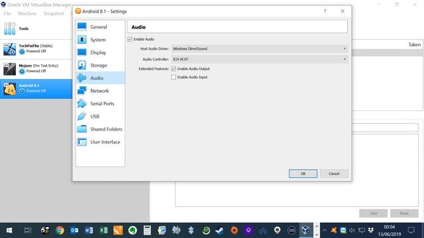Open the Serial Ports settings section
The width and height of the screenshot is (424, 238).
coord(100,104)
